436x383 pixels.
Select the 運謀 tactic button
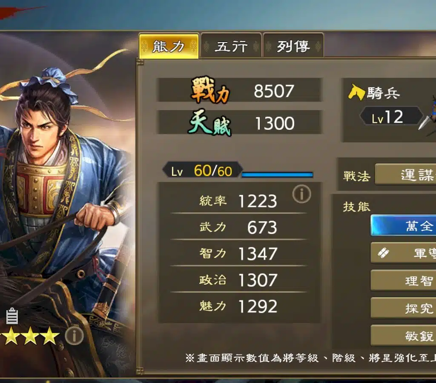pos(405,174)
